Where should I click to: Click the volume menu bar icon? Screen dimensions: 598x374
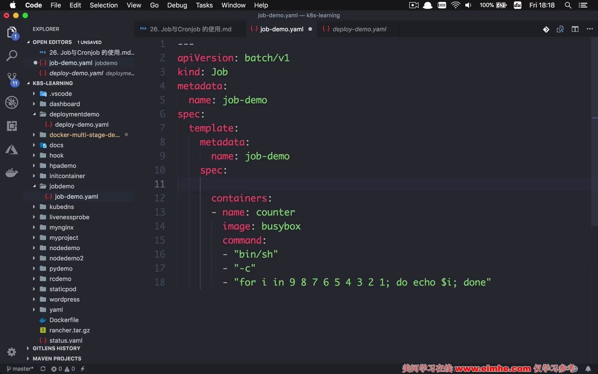click(469, 5)
